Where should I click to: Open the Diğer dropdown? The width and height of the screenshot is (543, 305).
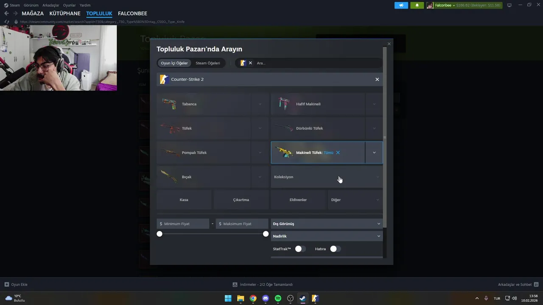pos(355,200)
